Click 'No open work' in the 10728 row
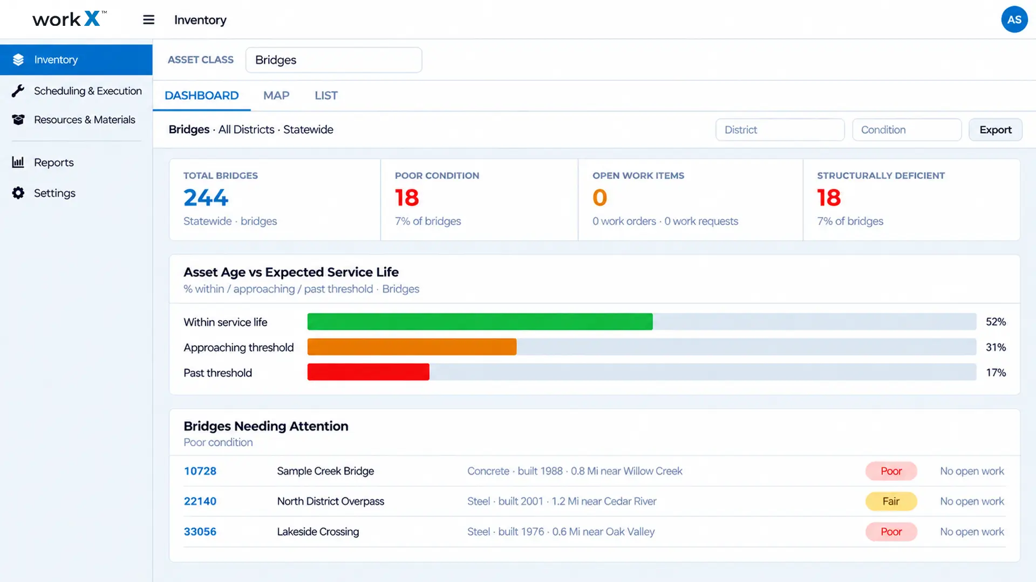 pyautogui.click(x=972, y=471)
